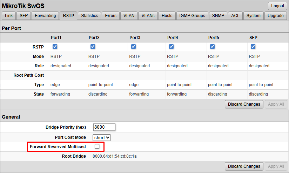Click the 'Root Path Cost' row label
The width and height of the screenshot is (289, 173).
tap(28, 75)
